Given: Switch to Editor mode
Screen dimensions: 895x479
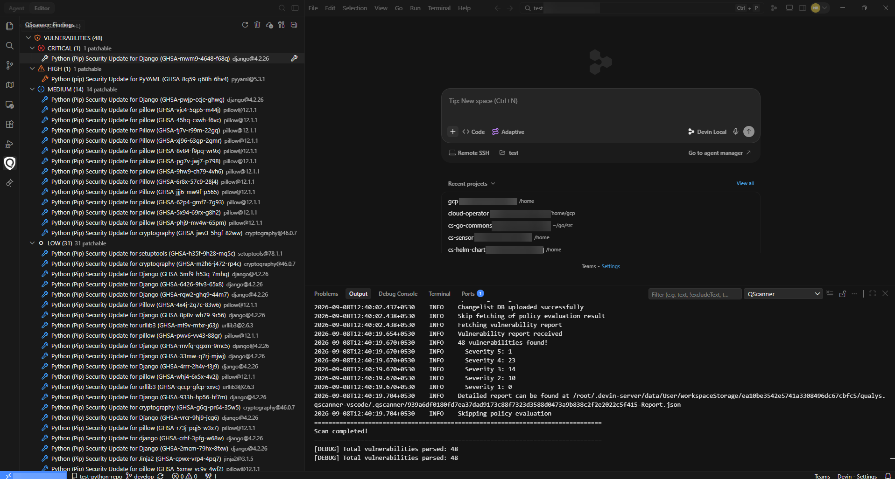Looking at the screenshot, I should 42,8.
